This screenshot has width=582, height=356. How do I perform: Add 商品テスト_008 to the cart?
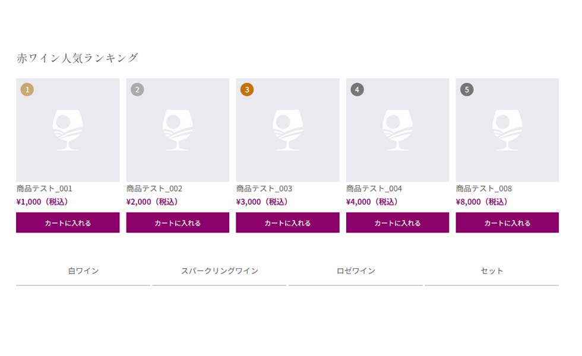507,223
